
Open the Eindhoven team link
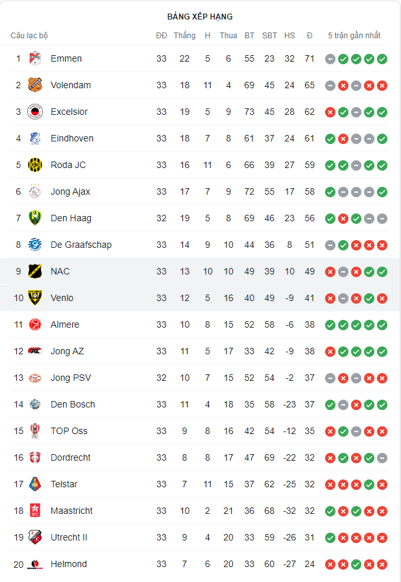72,138
